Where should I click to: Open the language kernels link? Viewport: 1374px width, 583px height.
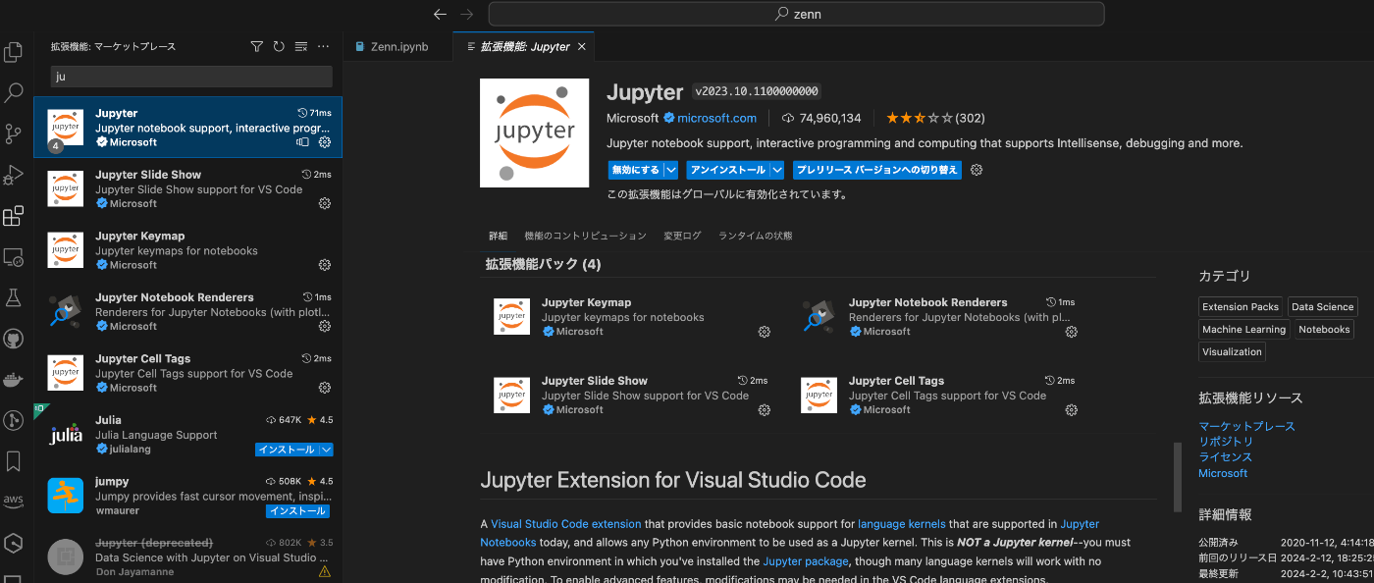click(902, 524)
